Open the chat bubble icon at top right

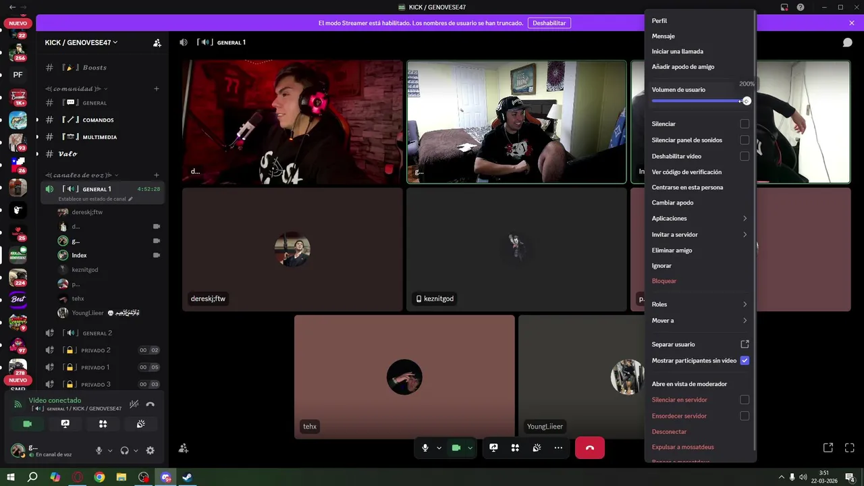[x=847, y=43]
